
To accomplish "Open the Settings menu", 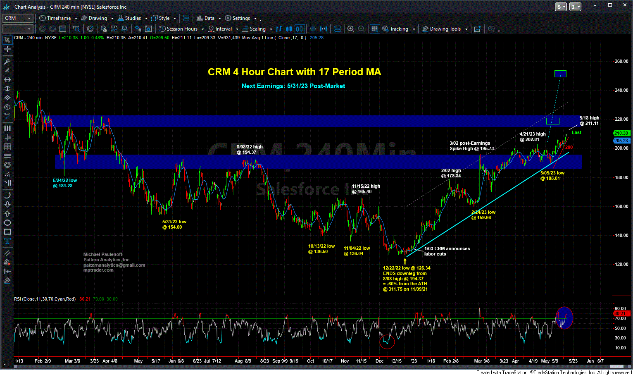I will [x=240, y=18].
